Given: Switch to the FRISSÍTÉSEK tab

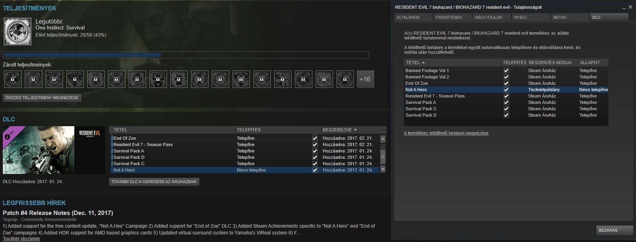Looking at the screenshot, I should click(452, 18).
